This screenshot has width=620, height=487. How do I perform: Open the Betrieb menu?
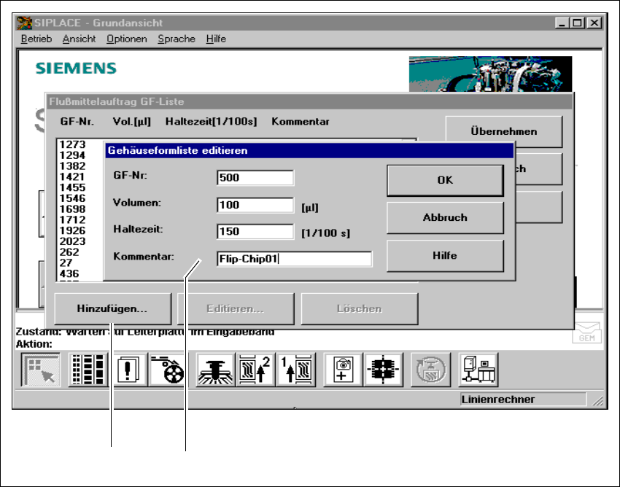(36, 39)
